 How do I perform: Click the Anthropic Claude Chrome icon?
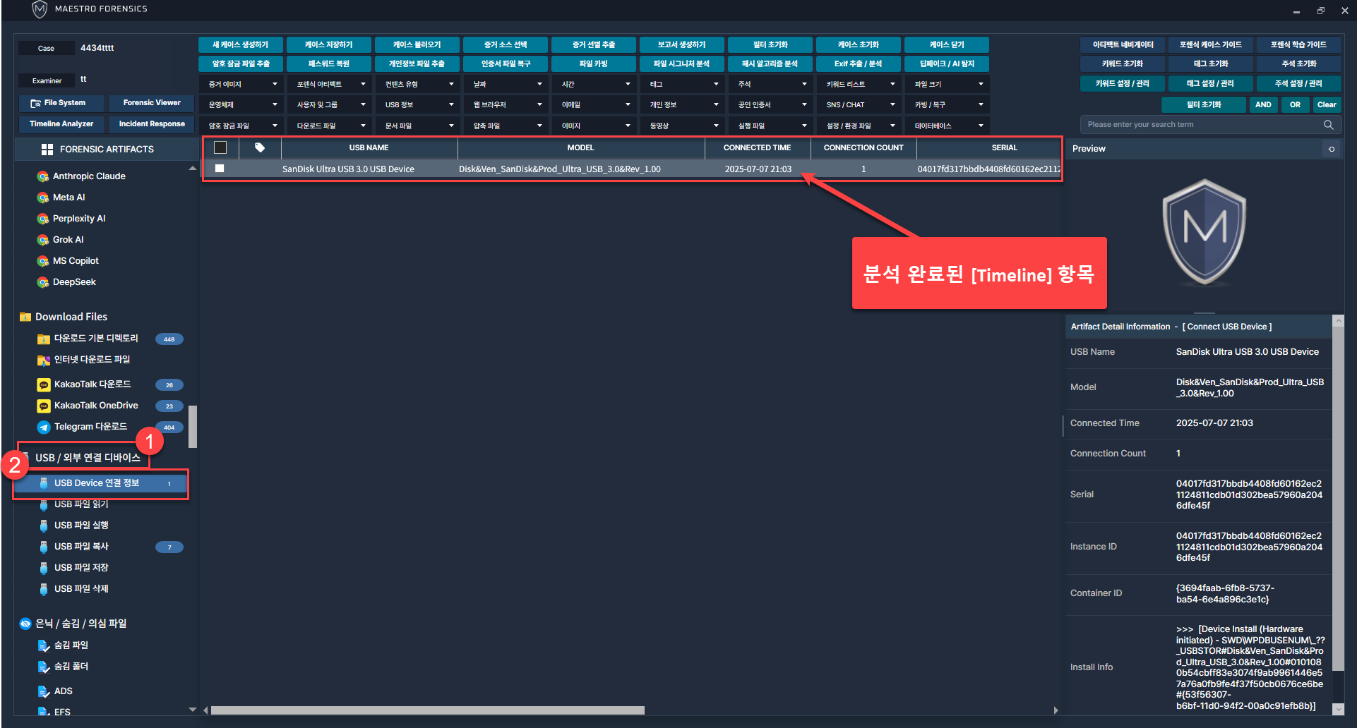[x=43, y=176]
